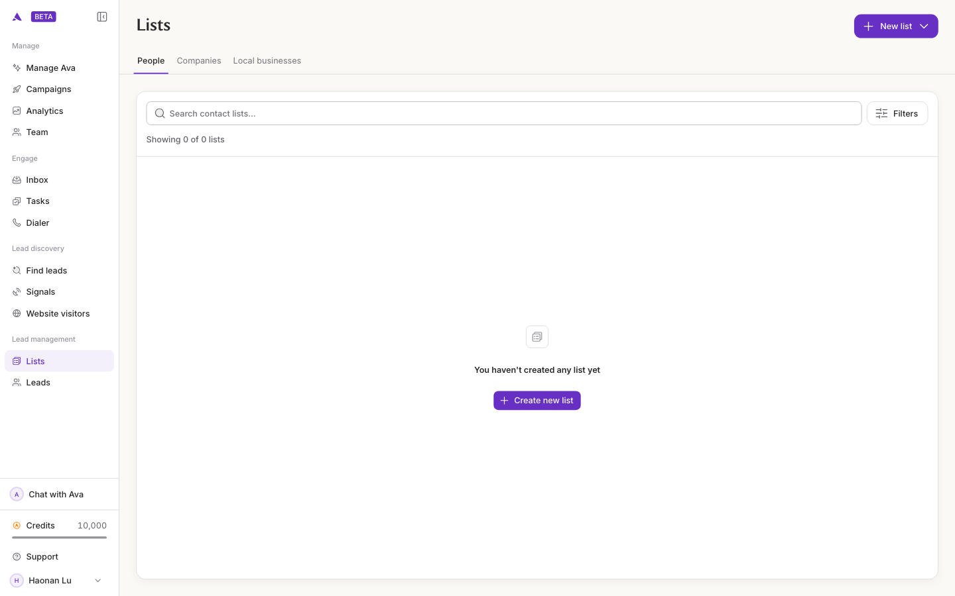Click the Analytics chart icon
The image size is (955, 596).
tap(17, 111)
